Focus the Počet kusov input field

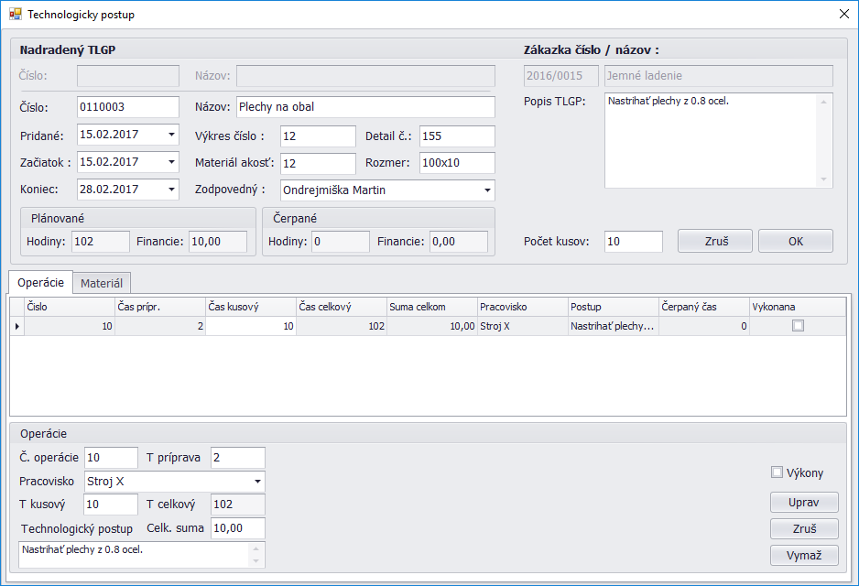point(633,242)
